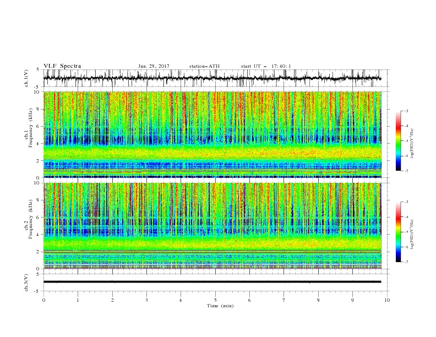
Task: Click the ch.3 flat black voltage trace
Action: point(212,282)
